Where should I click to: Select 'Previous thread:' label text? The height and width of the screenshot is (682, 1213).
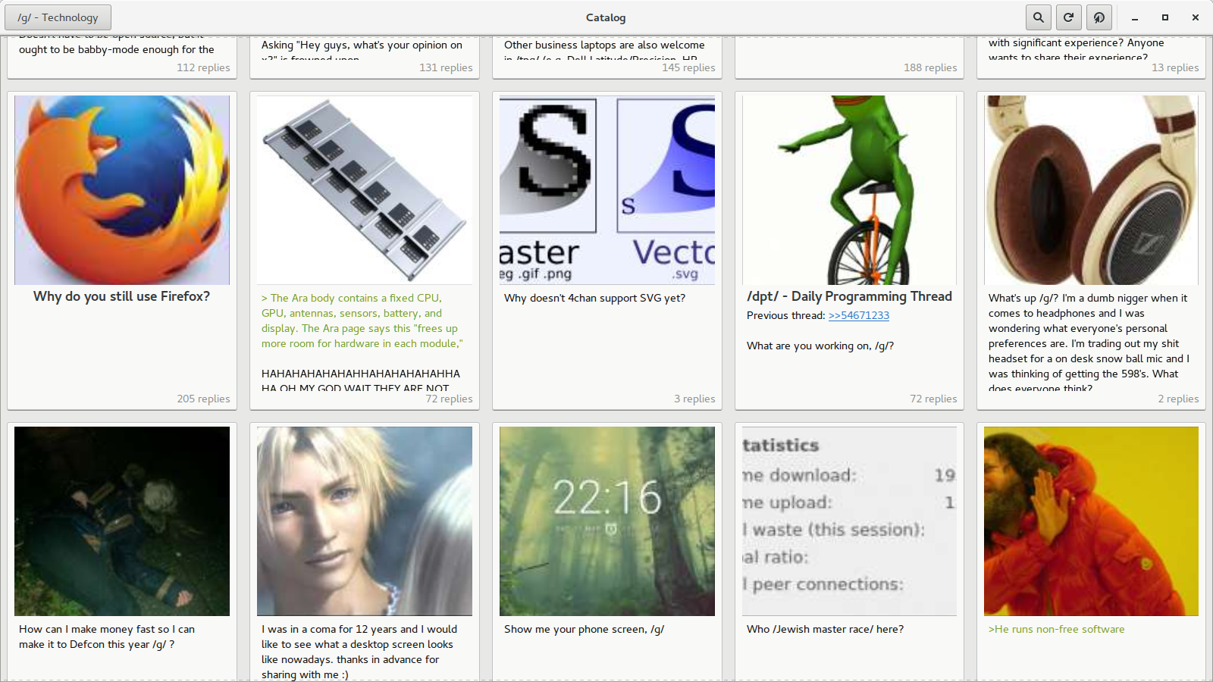coord(785,315)
